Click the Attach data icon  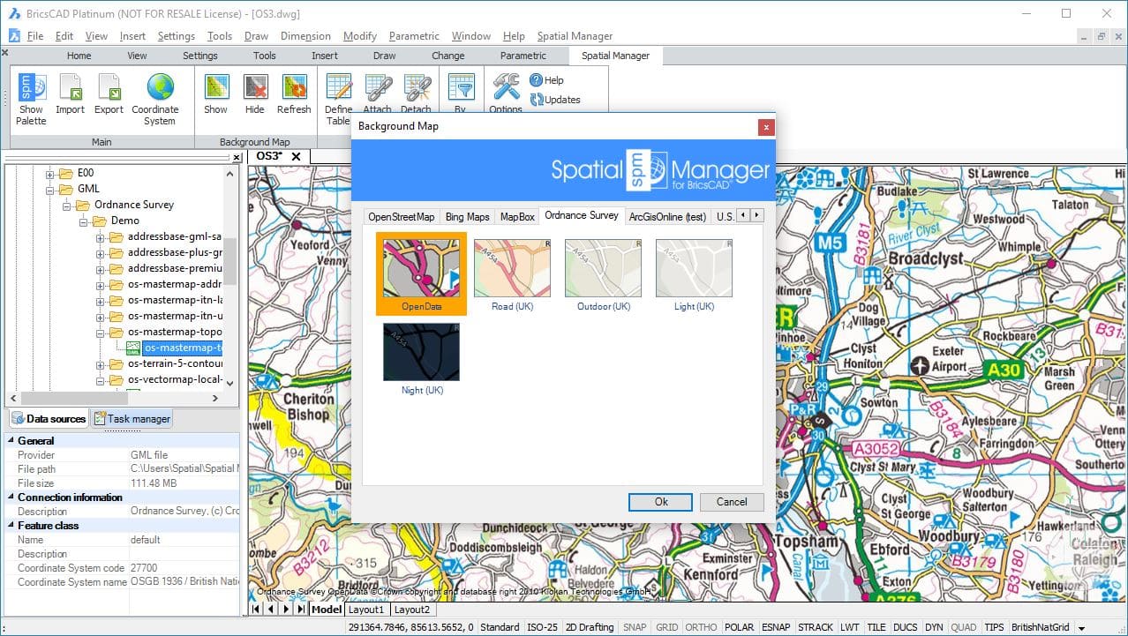point(378,86)
